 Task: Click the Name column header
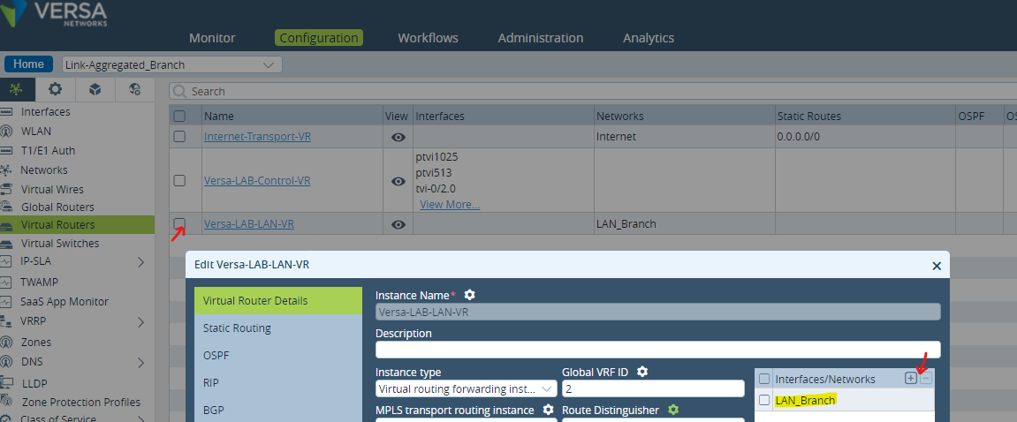(x=292, y=116)
